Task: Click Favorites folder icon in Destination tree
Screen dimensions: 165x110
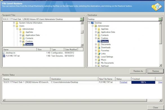Action: pyautogui.click(x=99, y=50)
